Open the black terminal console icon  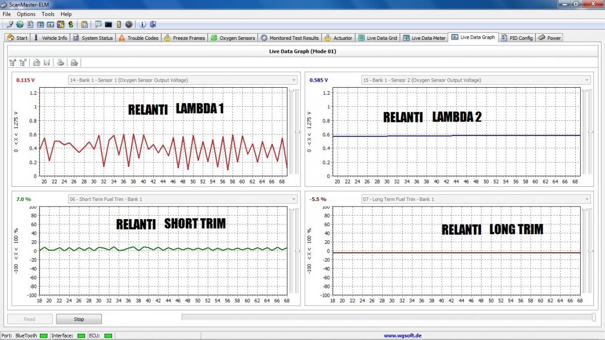[108, 24]
